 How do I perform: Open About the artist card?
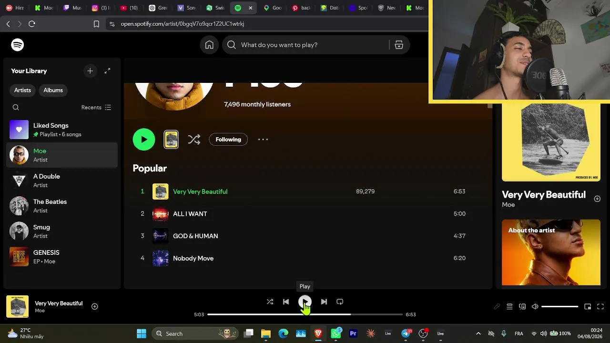coord(551,252)
